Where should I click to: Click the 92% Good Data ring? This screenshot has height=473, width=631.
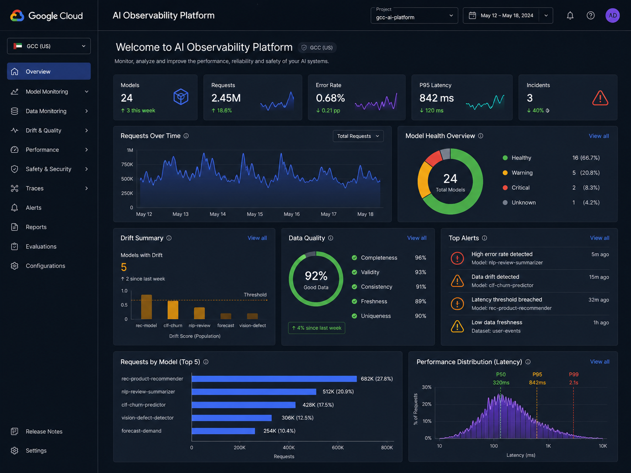pyautogui.click(x=316, y=279)
